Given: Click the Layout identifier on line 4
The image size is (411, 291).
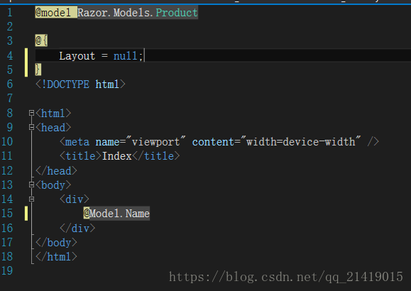Looking at the screenshot, I should coord(77,56).
